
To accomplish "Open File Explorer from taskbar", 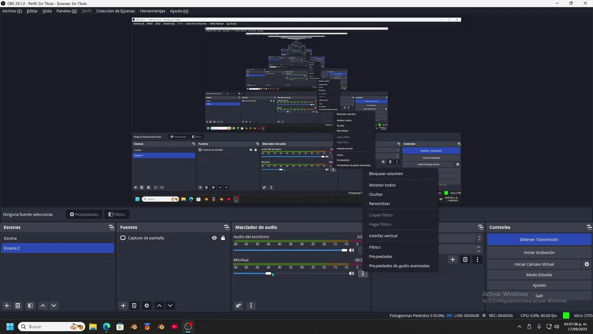I will [x=93, y=327].
